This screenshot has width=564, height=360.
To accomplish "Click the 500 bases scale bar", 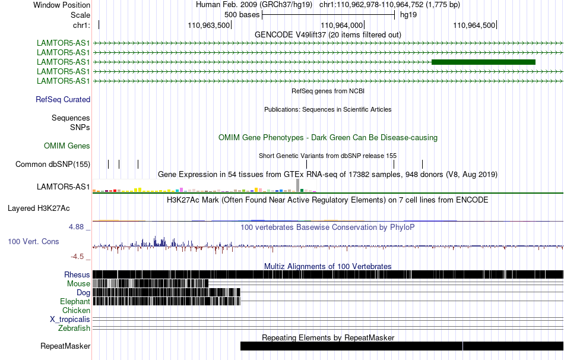I will (x=328, y=15).
